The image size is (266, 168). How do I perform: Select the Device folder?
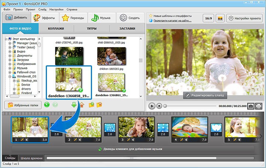[x=25, y=85]
